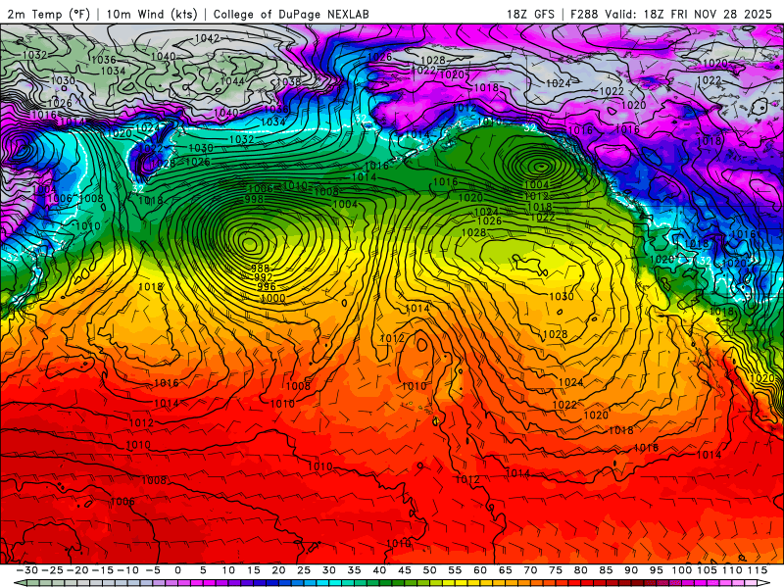This screenshot has width=784, height=588.
Task: Click the 65 label on temperature scale
Action: (505, 570)
